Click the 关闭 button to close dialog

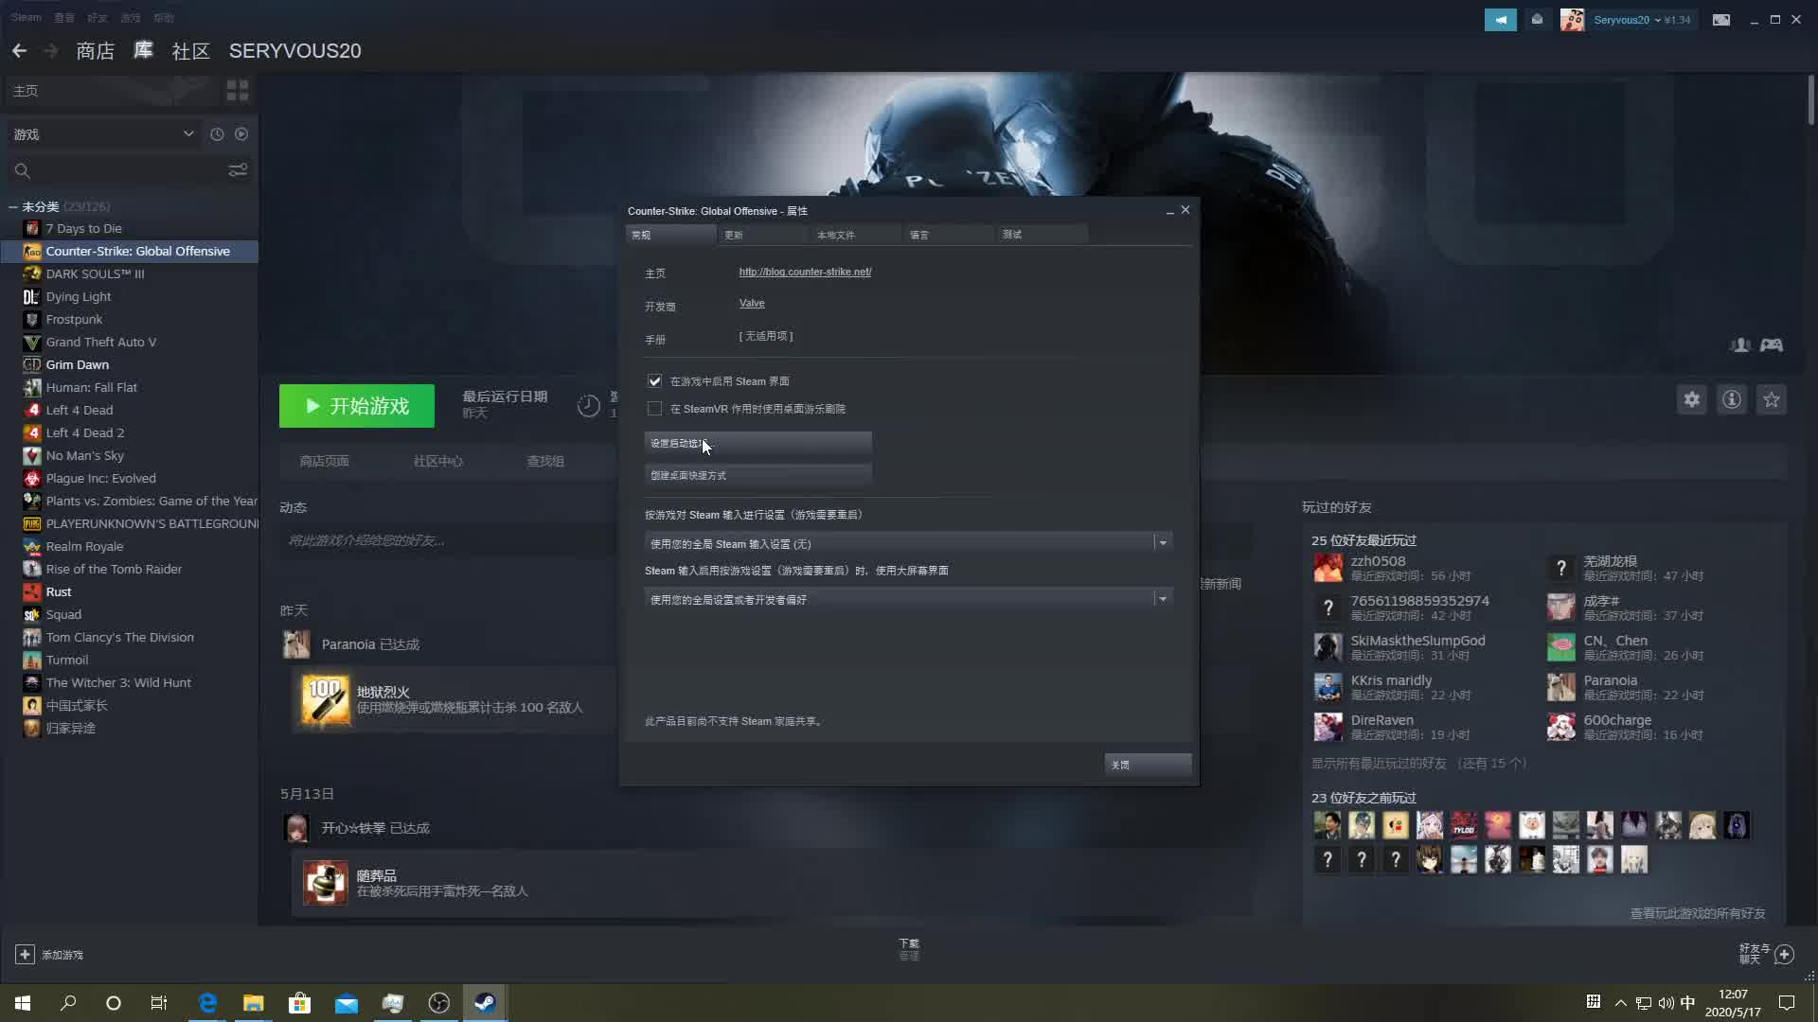pyautogui.click(x=1120, y=765)
